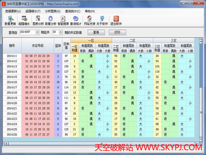Open the 超强缩水 tool icon
This screenshot has height=155, width=206.
point(24,20)
